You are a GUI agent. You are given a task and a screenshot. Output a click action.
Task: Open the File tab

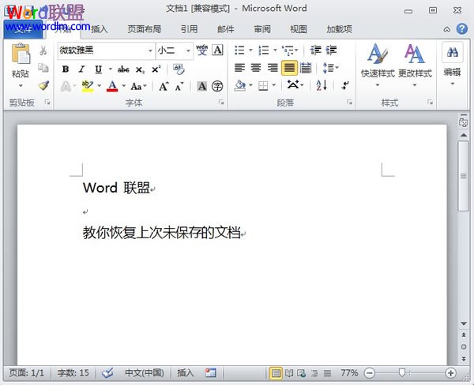click(x=23, y=30)
